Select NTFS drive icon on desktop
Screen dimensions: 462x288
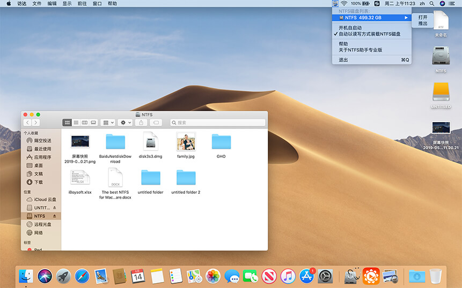coord(441,56)
